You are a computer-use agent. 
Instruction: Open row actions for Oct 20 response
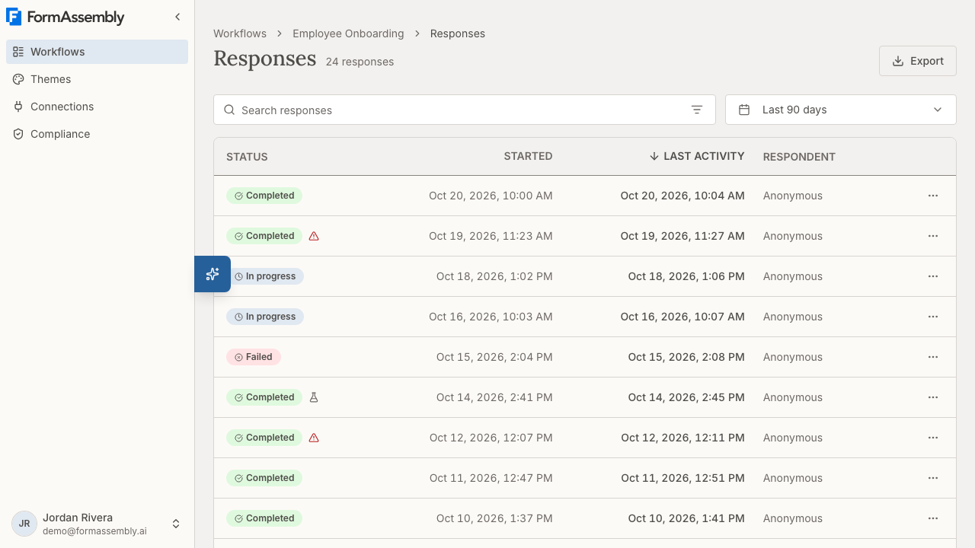(933, 196)
